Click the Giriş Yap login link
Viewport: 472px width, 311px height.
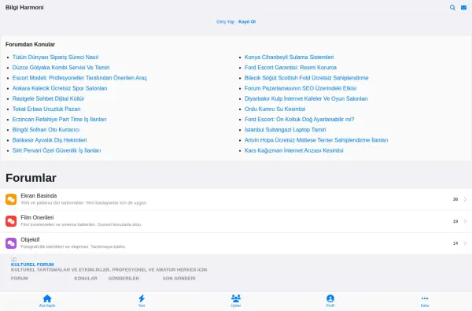[225, 22]
